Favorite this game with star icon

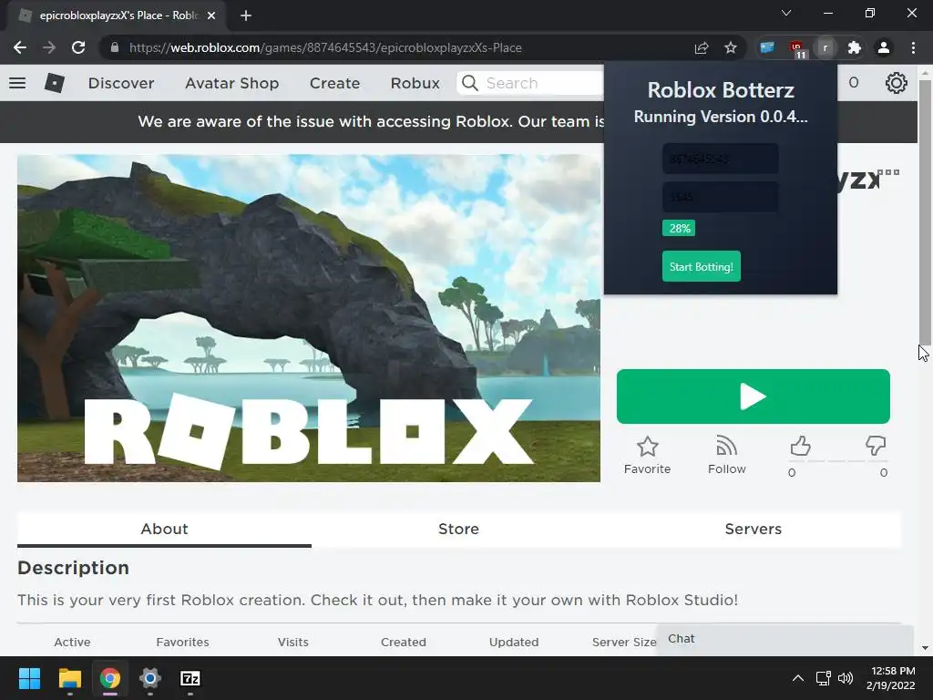tap(648, 447)
